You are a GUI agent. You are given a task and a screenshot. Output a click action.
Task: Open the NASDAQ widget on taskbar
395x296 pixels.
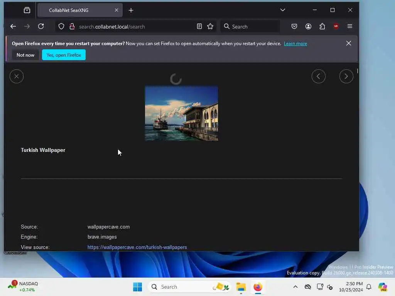23,287
